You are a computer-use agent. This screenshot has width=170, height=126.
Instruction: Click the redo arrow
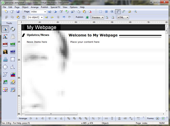pos(69,17)
